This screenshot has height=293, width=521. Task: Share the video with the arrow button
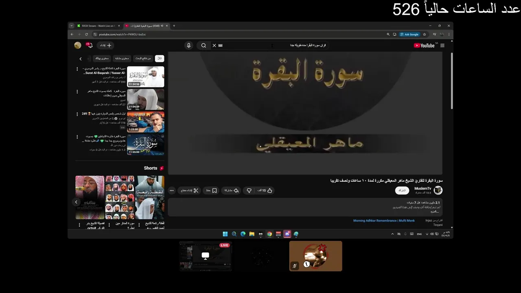coord(232,190)
